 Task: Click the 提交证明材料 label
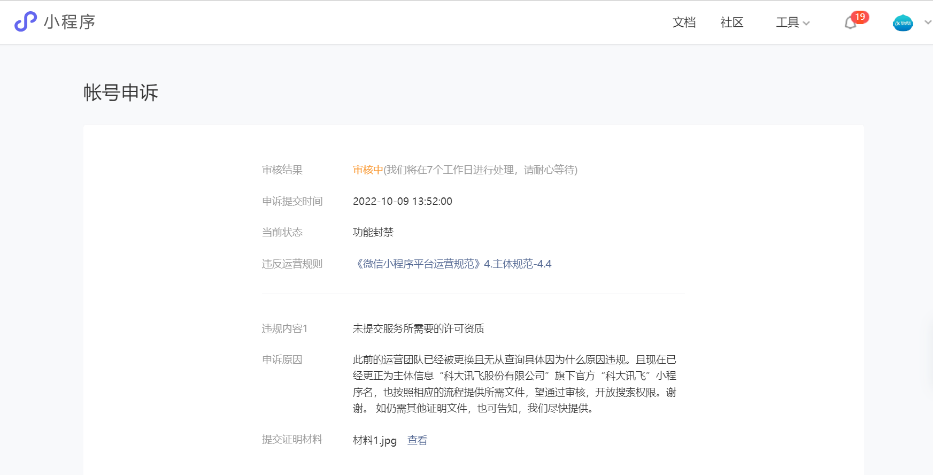(292, 439)
